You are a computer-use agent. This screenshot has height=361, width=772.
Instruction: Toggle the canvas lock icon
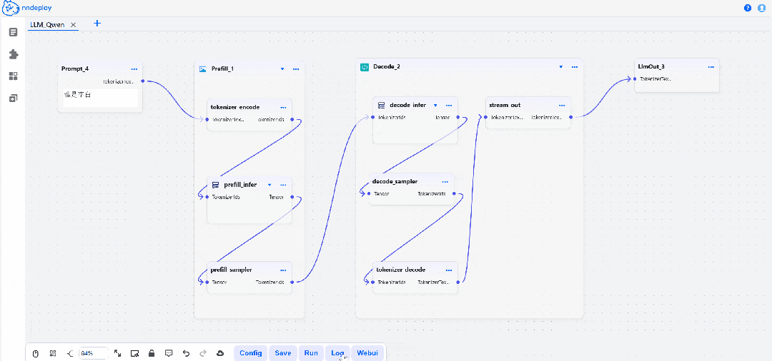point(152,353)
